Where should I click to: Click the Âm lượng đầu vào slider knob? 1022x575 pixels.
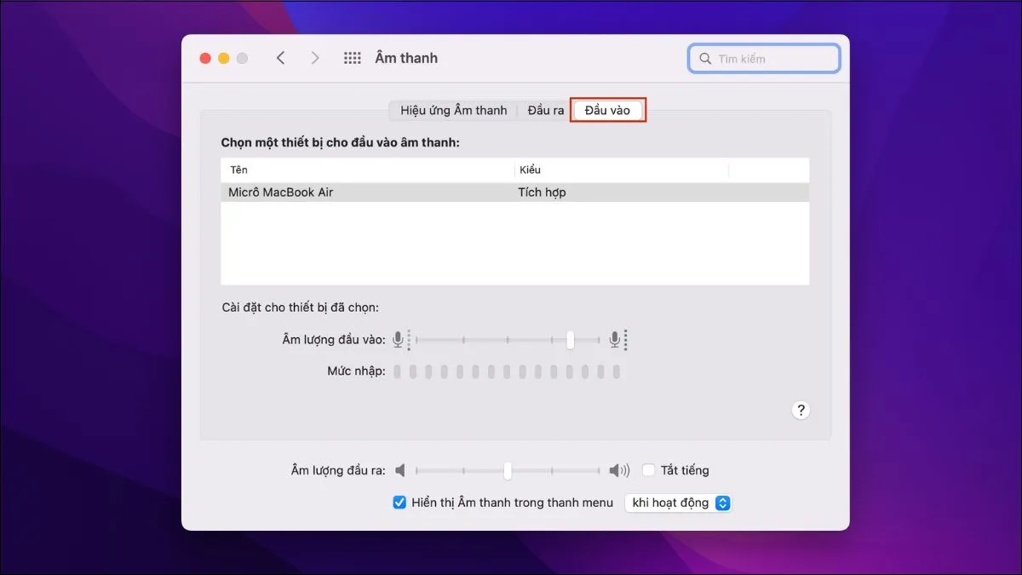pos(571,340)
